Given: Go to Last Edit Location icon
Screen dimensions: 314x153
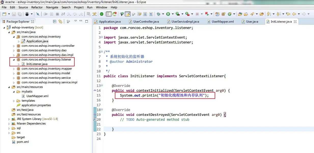Looking at the screenshot, I should point(288,14).
